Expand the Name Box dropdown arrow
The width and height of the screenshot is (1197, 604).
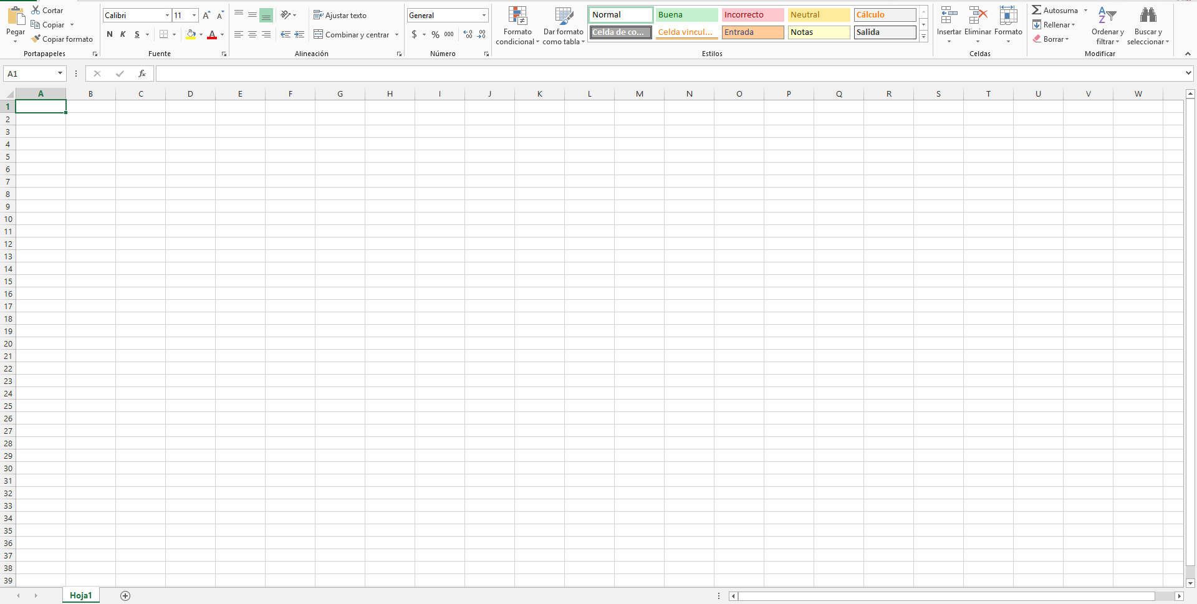point(60,74)
